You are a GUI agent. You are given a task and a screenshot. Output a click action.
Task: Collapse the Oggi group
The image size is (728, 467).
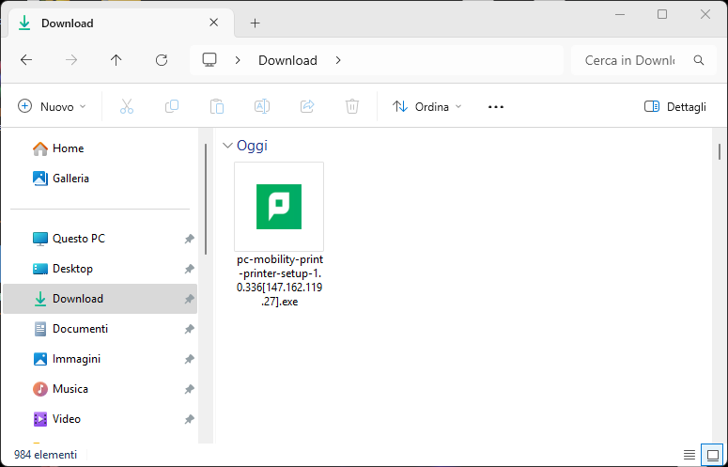click(227, 146)
